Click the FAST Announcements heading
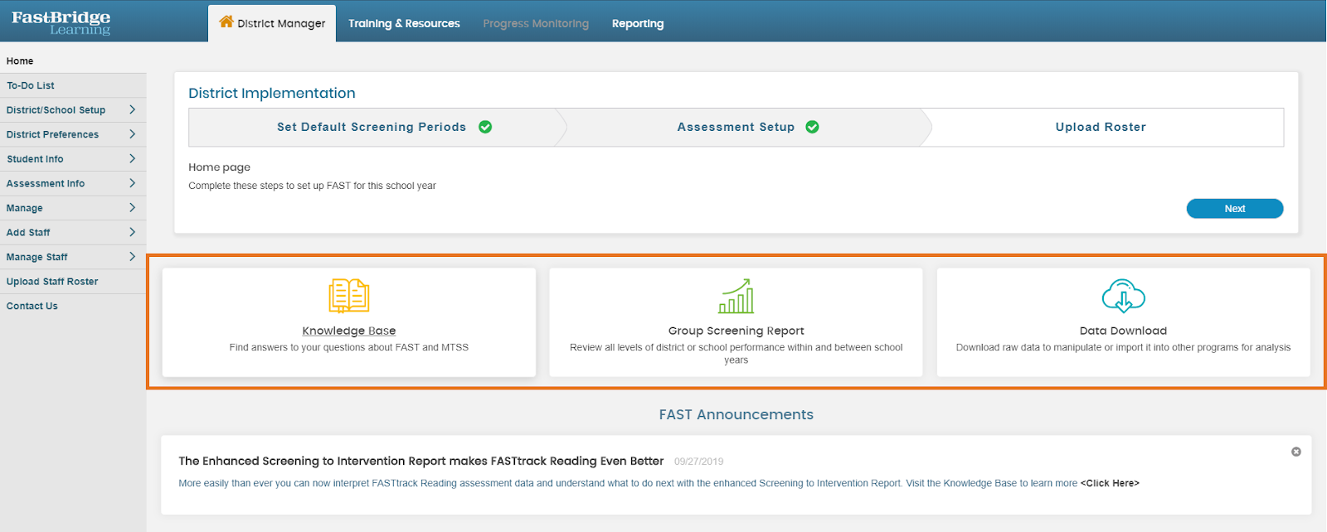1327x532 pixels. 736,414
